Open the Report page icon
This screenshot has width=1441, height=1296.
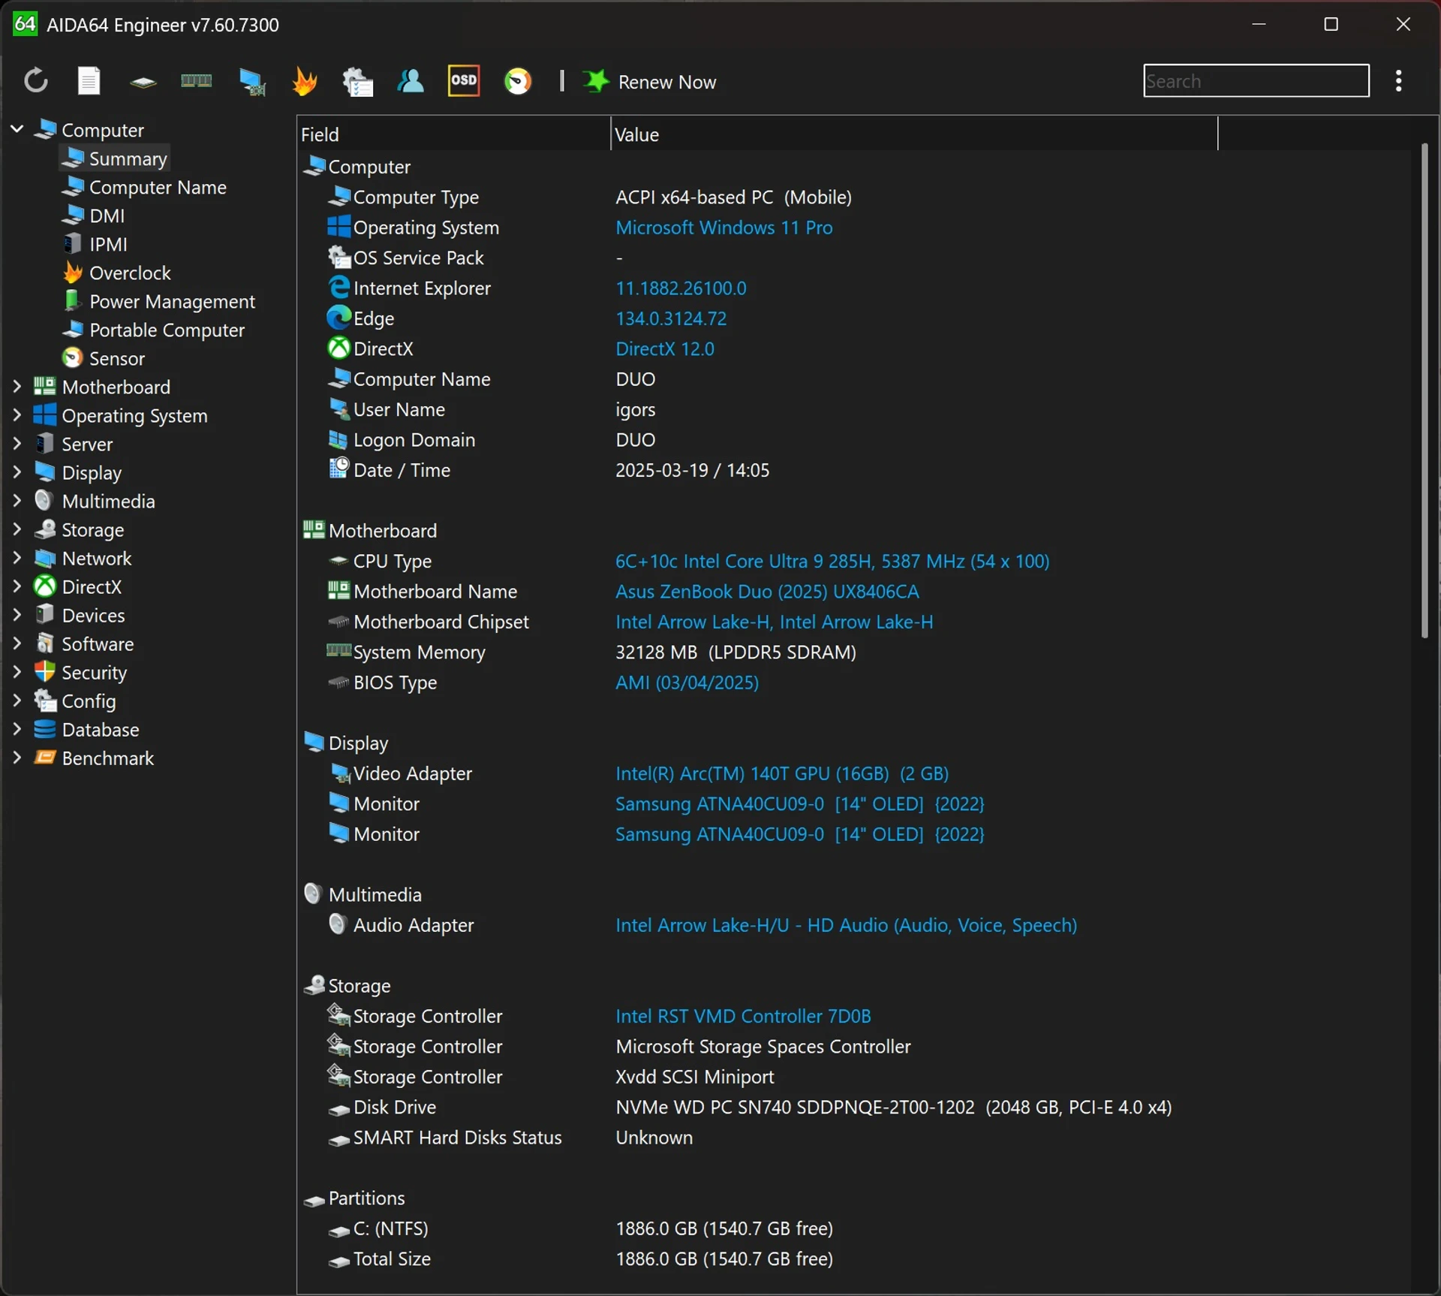coord(89,81)
